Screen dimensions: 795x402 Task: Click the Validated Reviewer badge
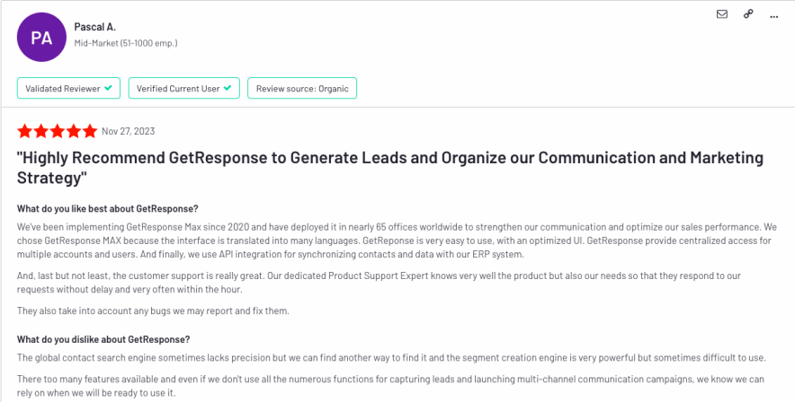(x=68, y=88)
